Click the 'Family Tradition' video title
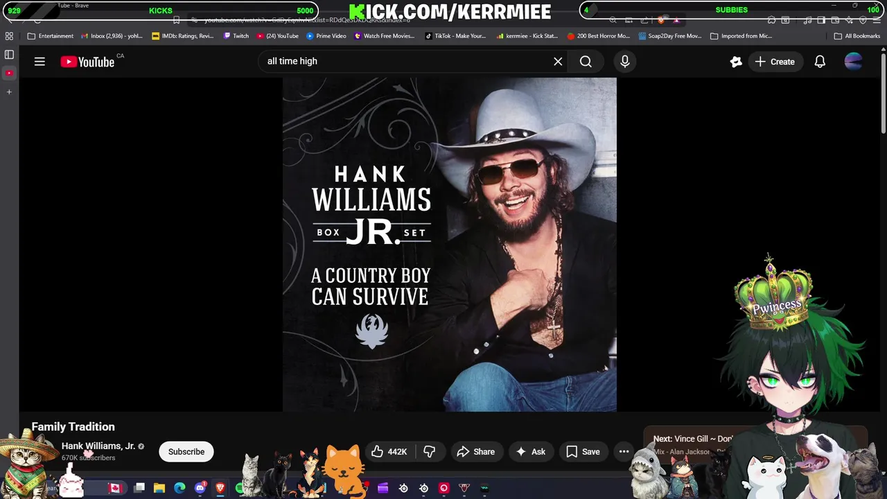This screenshot has height=499, width=887. [73, 427]
